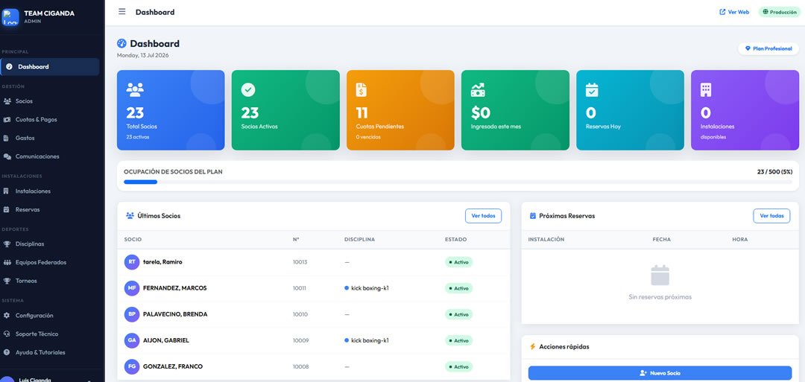Click the Plan Profesional badge

(x=768, y=48)
